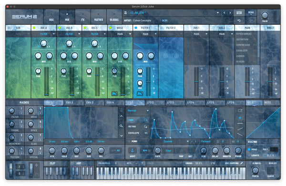Screen dimensions: 286x186
Task: Open Bus 2 routing dropdown
Action: [x=222, y=34]
